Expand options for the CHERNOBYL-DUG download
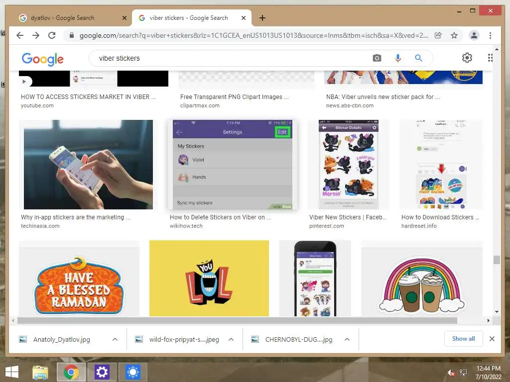 [347, 339]
